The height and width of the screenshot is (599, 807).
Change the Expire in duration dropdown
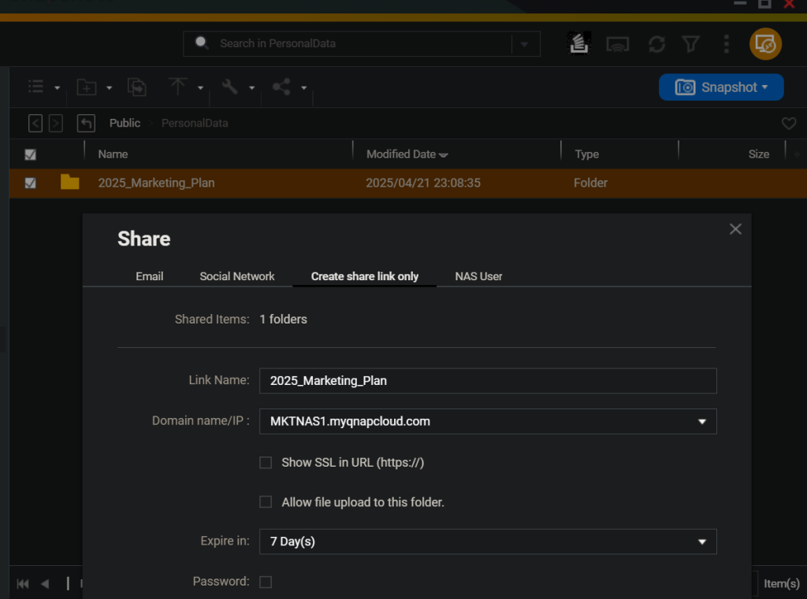[x=701, y=541]
